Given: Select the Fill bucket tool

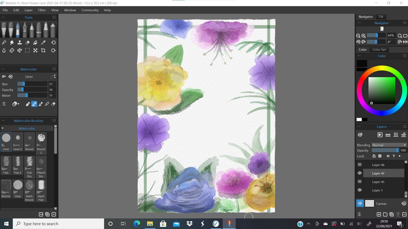Looking at the screenshot, I should pos(35,43).
